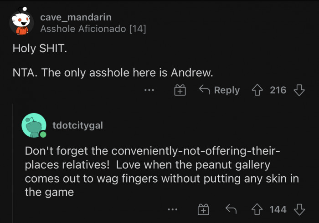Open the cave_mandarin user profile link
The height and width of the screenshot is (223, 319).
click(76, 17)
